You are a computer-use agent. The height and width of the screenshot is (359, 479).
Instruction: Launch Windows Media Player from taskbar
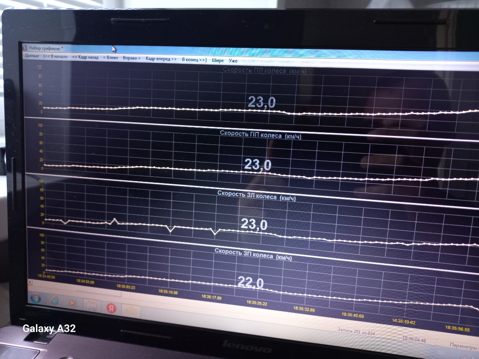pyautogui.click(x=73, y=303)
